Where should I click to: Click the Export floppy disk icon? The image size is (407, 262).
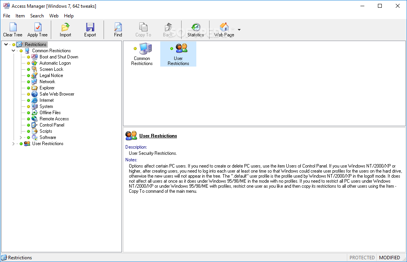click(x=90, y=27)
